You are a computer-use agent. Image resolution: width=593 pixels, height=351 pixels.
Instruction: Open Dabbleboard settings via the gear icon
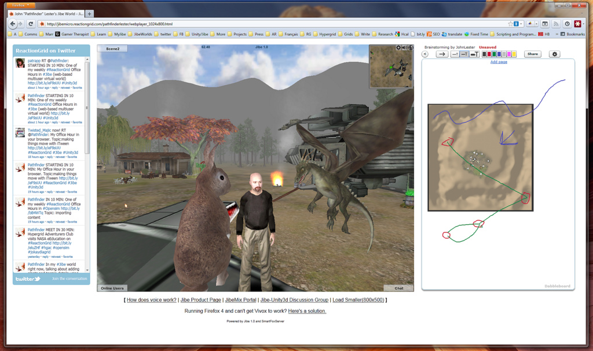point(555,54)
